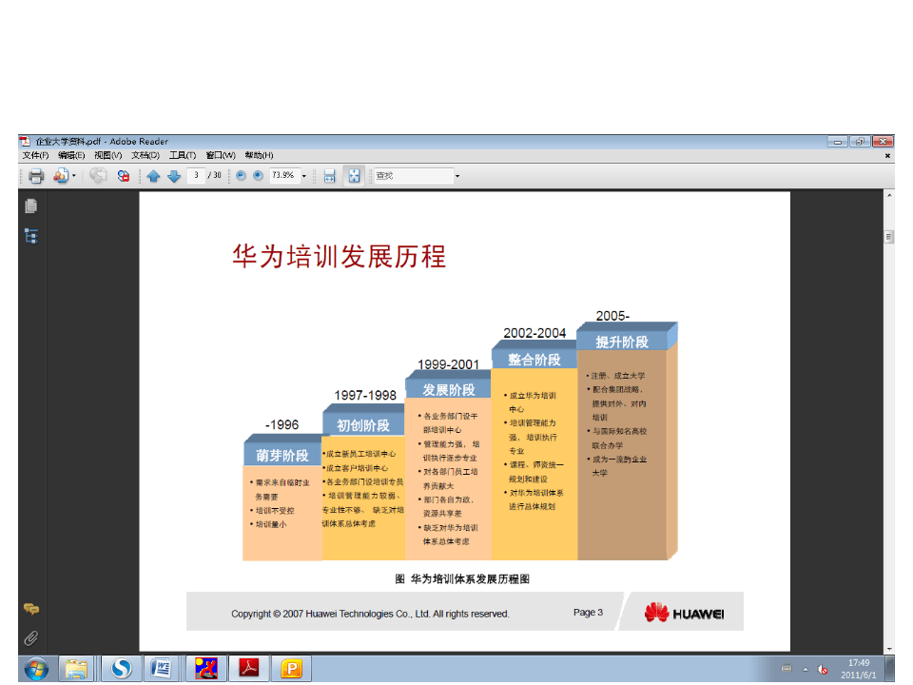
Task: Click the 萌芽阶段 stage header
Action: click(x=282, y=455)
